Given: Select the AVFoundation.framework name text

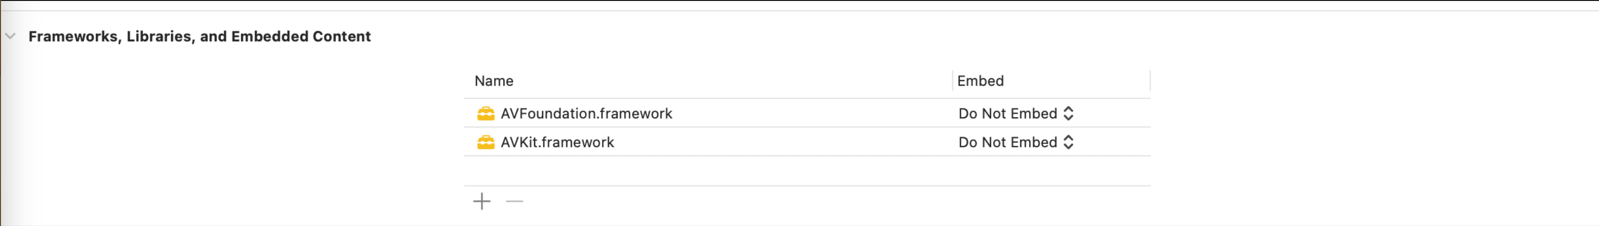Looking at the screenshot, I should click(586, 113).
